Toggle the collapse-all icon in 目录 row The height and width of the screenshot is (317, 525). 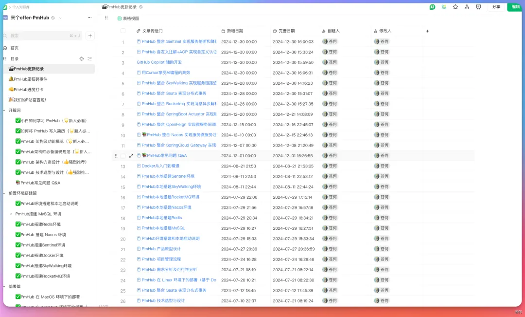(x=89, y=58)
